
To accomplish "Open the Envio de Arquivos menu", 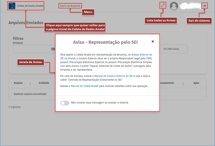I will pyautogui.click(x=70, y=6).
